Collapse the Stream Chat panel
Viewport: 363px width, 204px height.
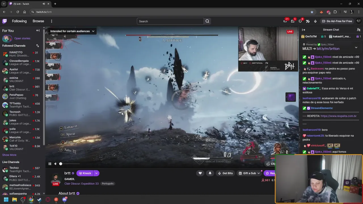tap(303, 30)
